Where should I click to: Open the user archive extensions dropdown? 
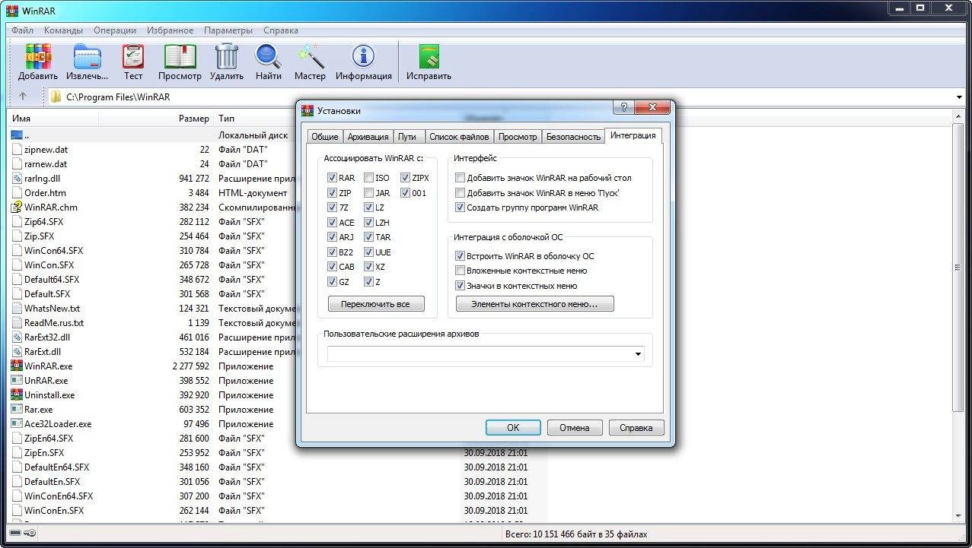click(638, 354)
